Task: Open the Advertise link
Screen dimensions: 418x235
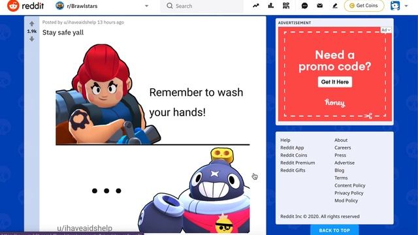Action: [344, 163]
